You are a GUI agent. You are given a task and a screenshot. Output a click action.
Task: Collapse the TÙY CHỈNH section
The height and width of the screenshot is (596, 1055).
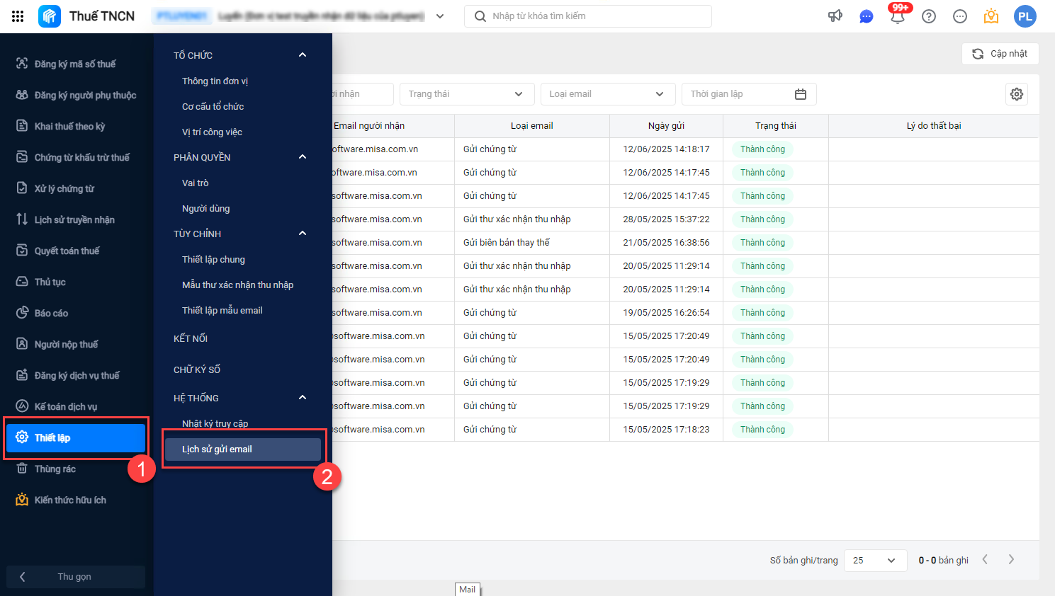point(303,234)
